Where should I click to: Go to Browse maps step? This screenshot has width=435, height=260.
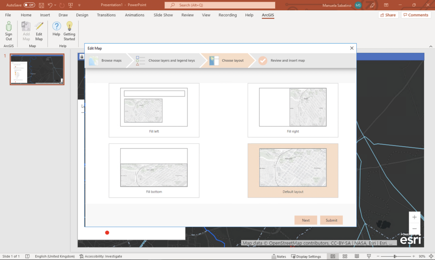click(x=106, y=60)
